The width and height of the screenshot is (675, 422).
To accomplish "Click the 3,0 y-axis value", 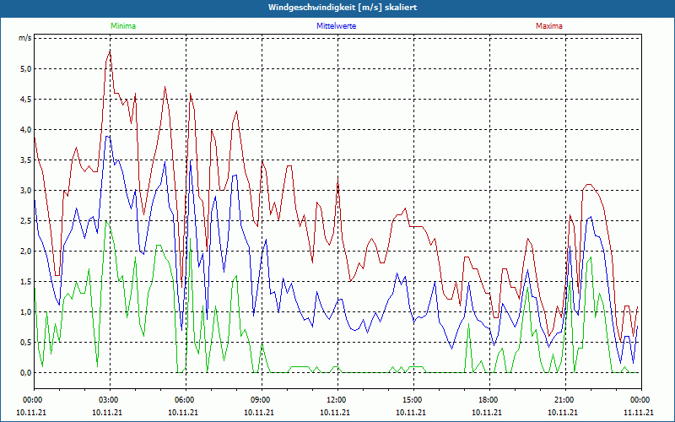I will (26, 191).
